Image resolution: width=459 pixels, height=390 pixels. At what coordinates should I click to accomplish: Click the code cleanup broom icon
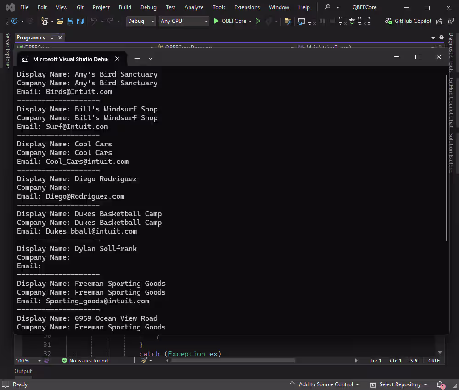[x=144, y=361]
